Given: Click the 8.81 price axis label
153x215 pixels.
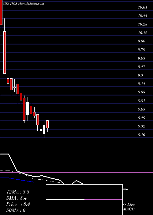Looking at the screenshot, I should point(141,101).
